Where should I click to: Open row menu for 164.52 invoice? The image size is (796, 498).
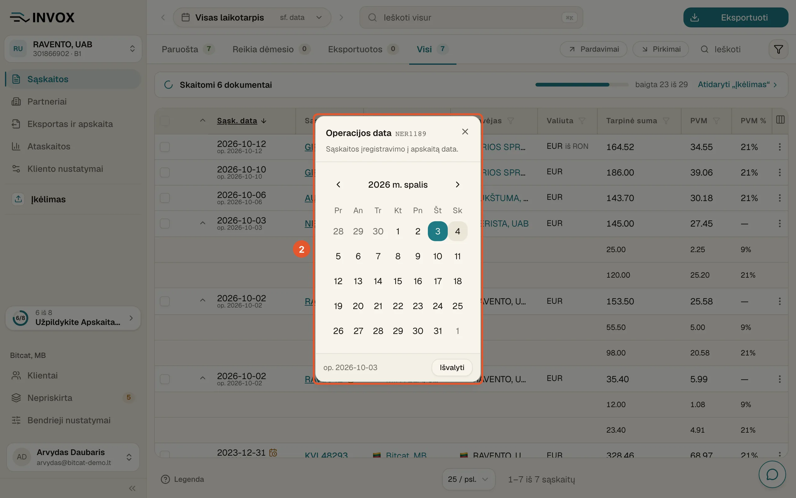[x=780, y=147]
